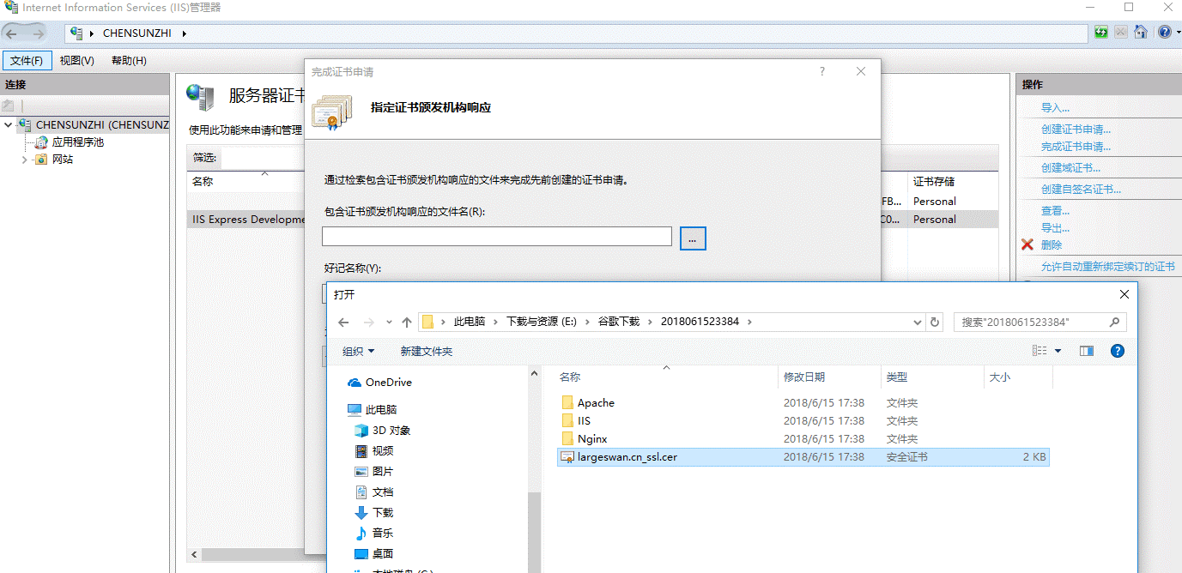Open the 组织 dropdown menu

[358, 352]
